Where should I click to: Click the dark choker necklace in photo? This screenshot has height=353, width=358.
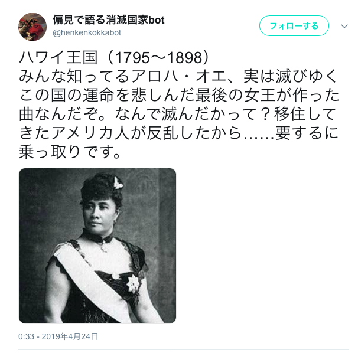click(97, 237)
